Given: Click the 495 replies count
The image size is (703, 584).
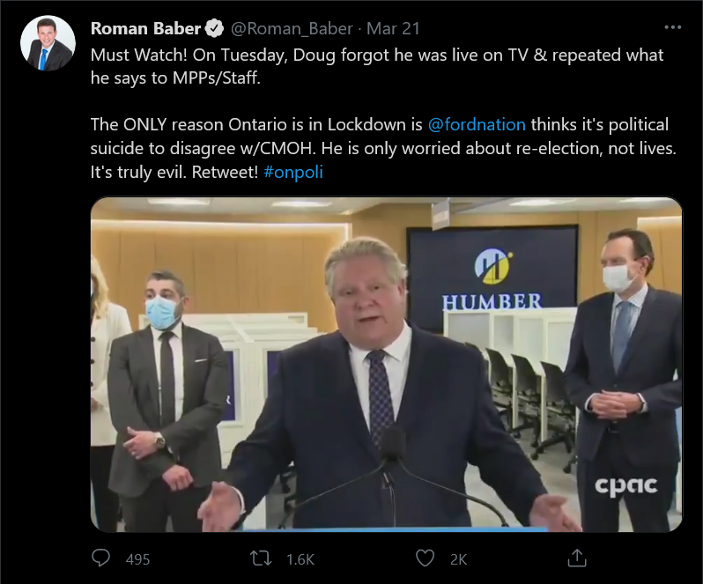Looking at the screenshot, I should [x=137, y=559].
